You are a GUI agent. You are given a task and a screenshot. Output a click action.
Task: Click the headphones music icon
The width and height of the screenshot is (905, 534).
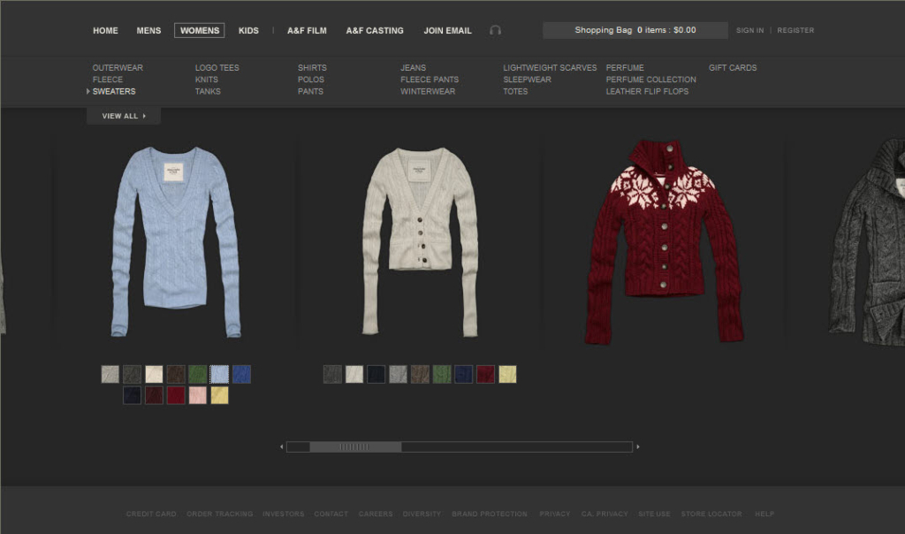click(x=495, y=30)
